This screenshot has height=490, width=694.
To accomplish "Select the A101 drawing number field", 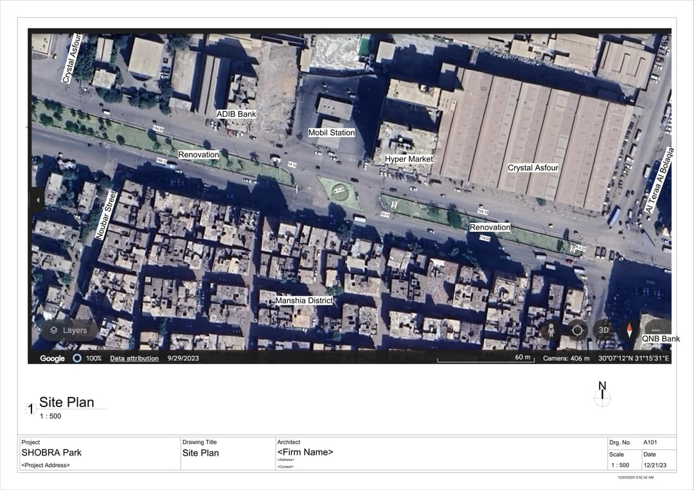I will (651, 442).
